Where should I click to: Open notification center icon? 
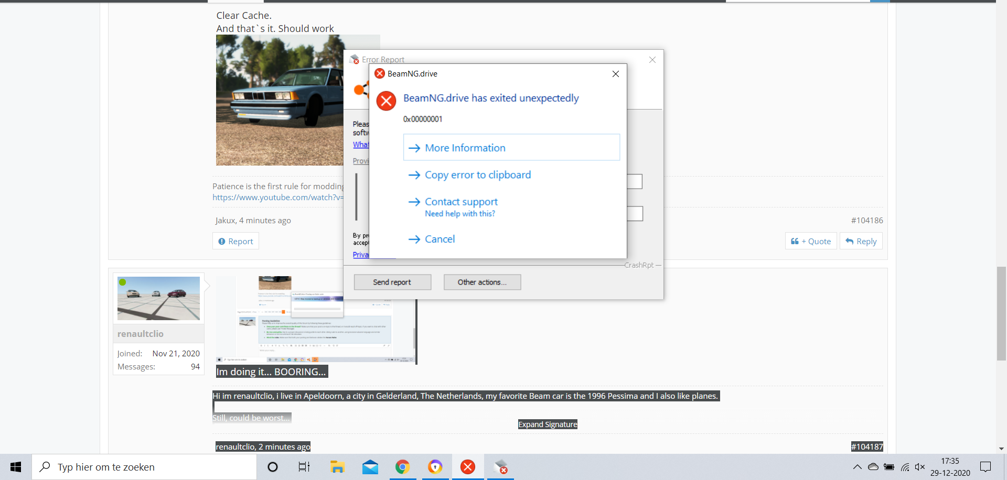pos(985,467)
